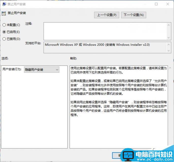Open the 用户安装行为 dropdown list
The image size is (174, 162).
42,70
